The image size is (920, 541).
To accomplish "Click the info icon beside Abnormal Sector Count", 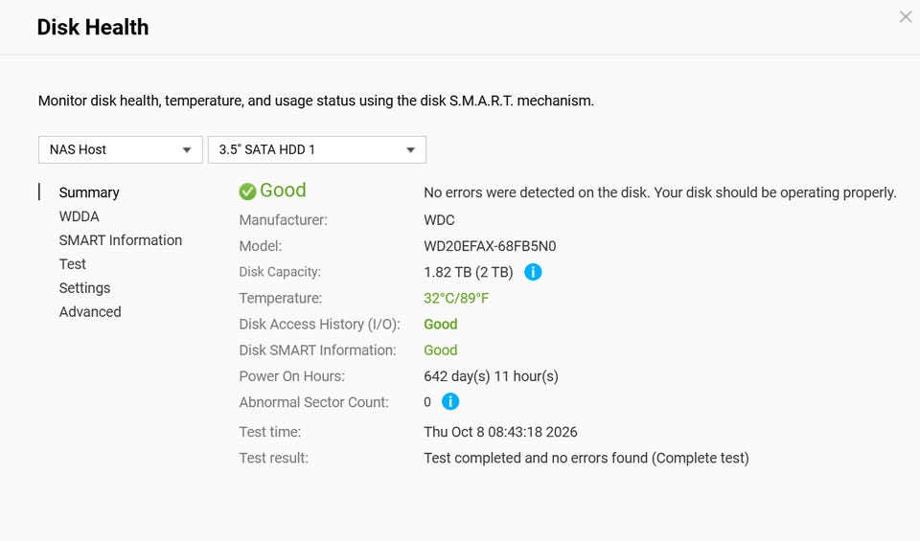I will 450,401.
